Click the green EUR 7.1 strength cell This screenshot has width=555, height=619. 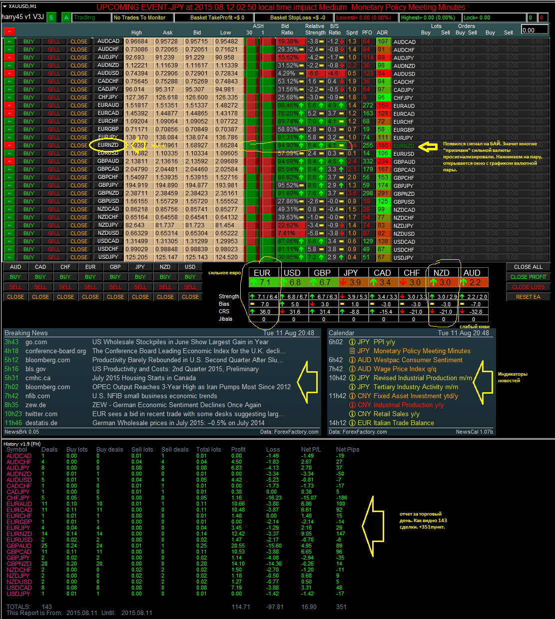264,282
